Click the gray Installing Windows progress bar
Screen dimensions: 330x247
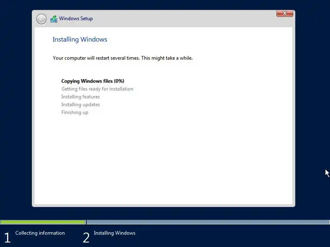tap(208, 222)
